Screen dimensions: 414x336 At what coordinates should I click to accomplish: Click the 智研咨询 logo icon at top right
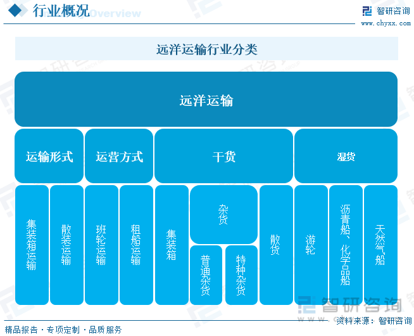[x=367, y=11]
